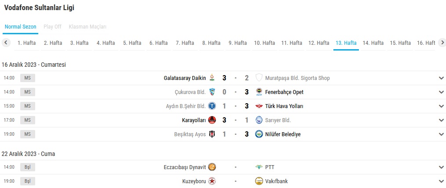Open the Klasman Maçları tab

88,27
